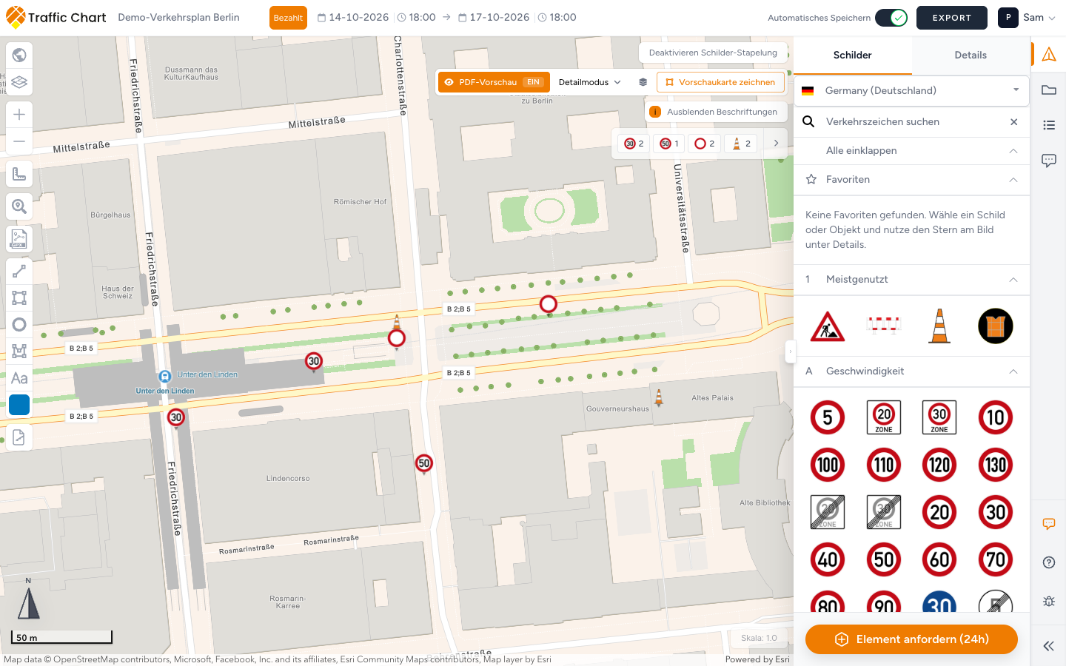The image size is (1066, 666).
Task: Open the help question mark icon
Action: (1049, 562)
